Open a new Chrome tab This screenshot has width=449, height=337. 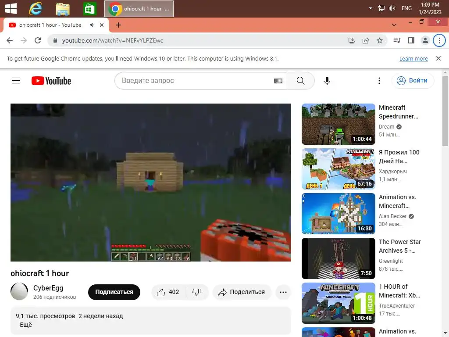[118, 25]
